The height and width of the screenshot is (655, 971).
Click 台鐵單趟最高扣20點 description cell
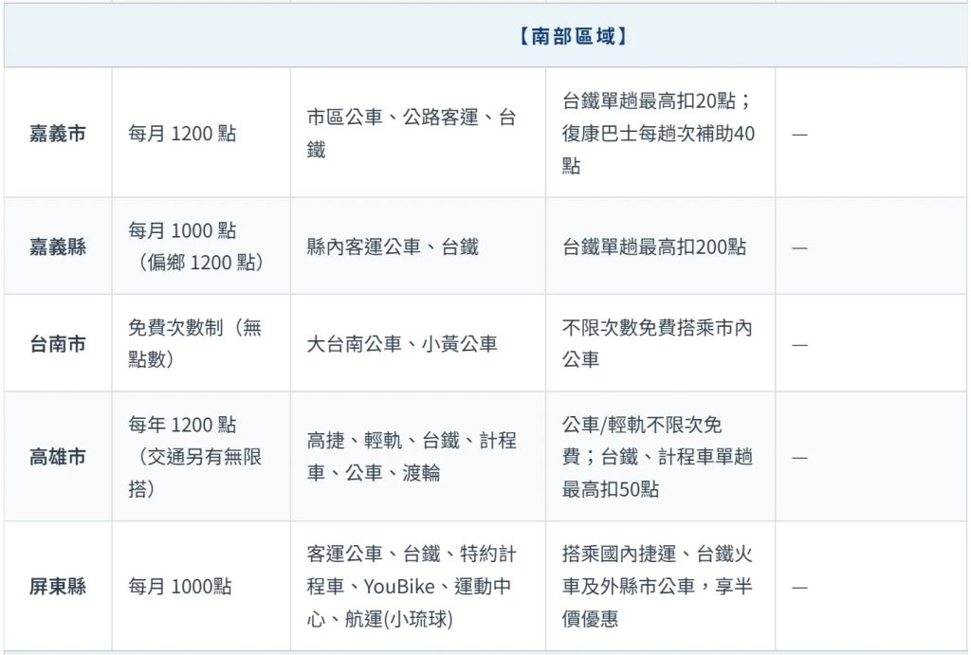tap(658, 134)
